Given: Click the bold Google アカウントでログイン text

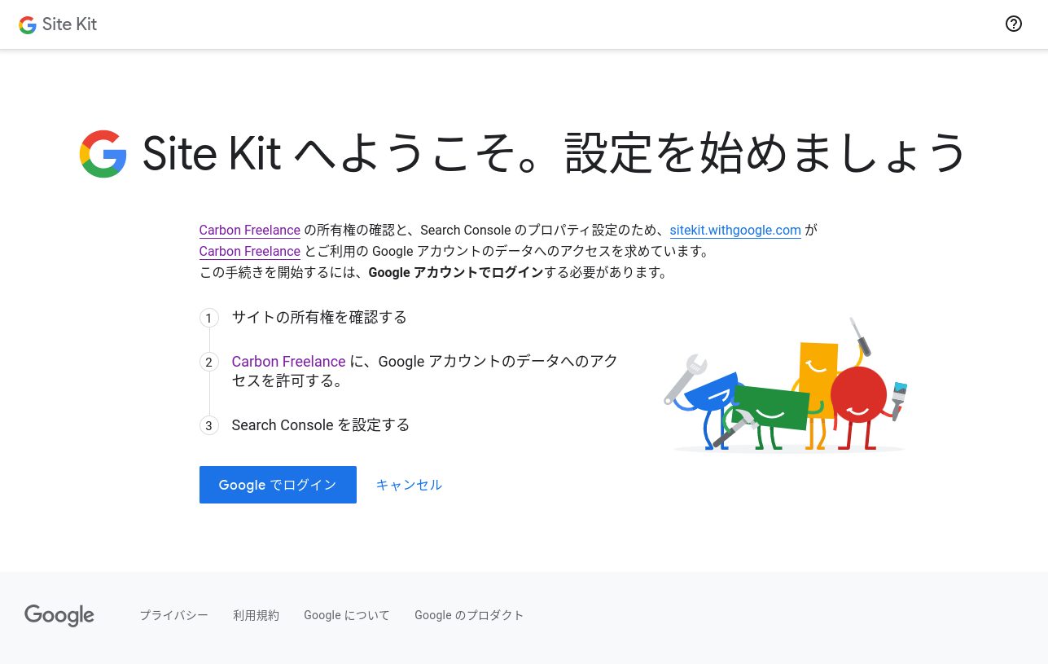Looking at the screenshot, I should tap(455, 273).
